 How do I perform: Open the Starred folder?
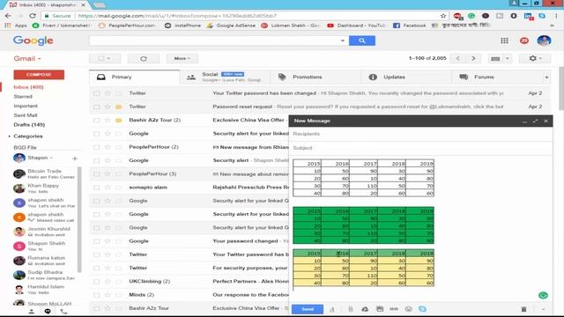pyautogui.click(x=23, y=96)
